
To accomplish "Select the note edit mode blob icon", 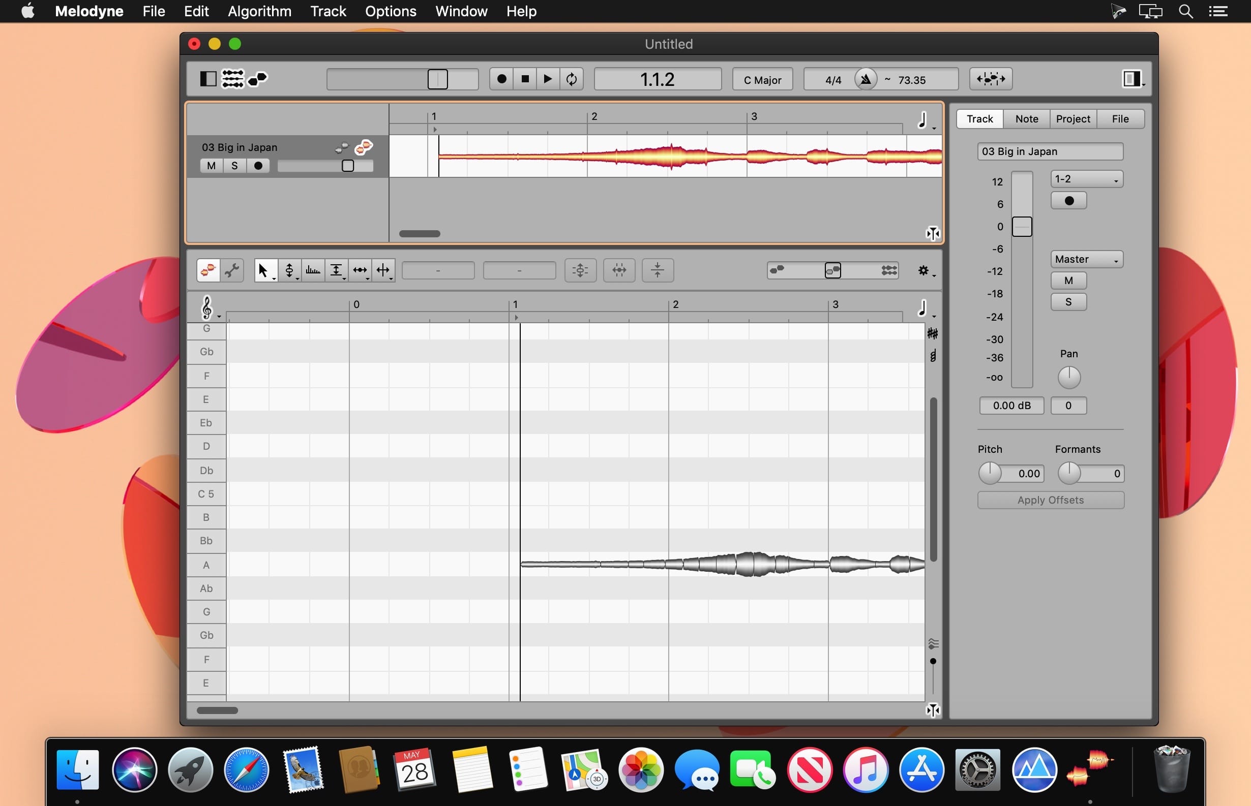I will (208, 270).
